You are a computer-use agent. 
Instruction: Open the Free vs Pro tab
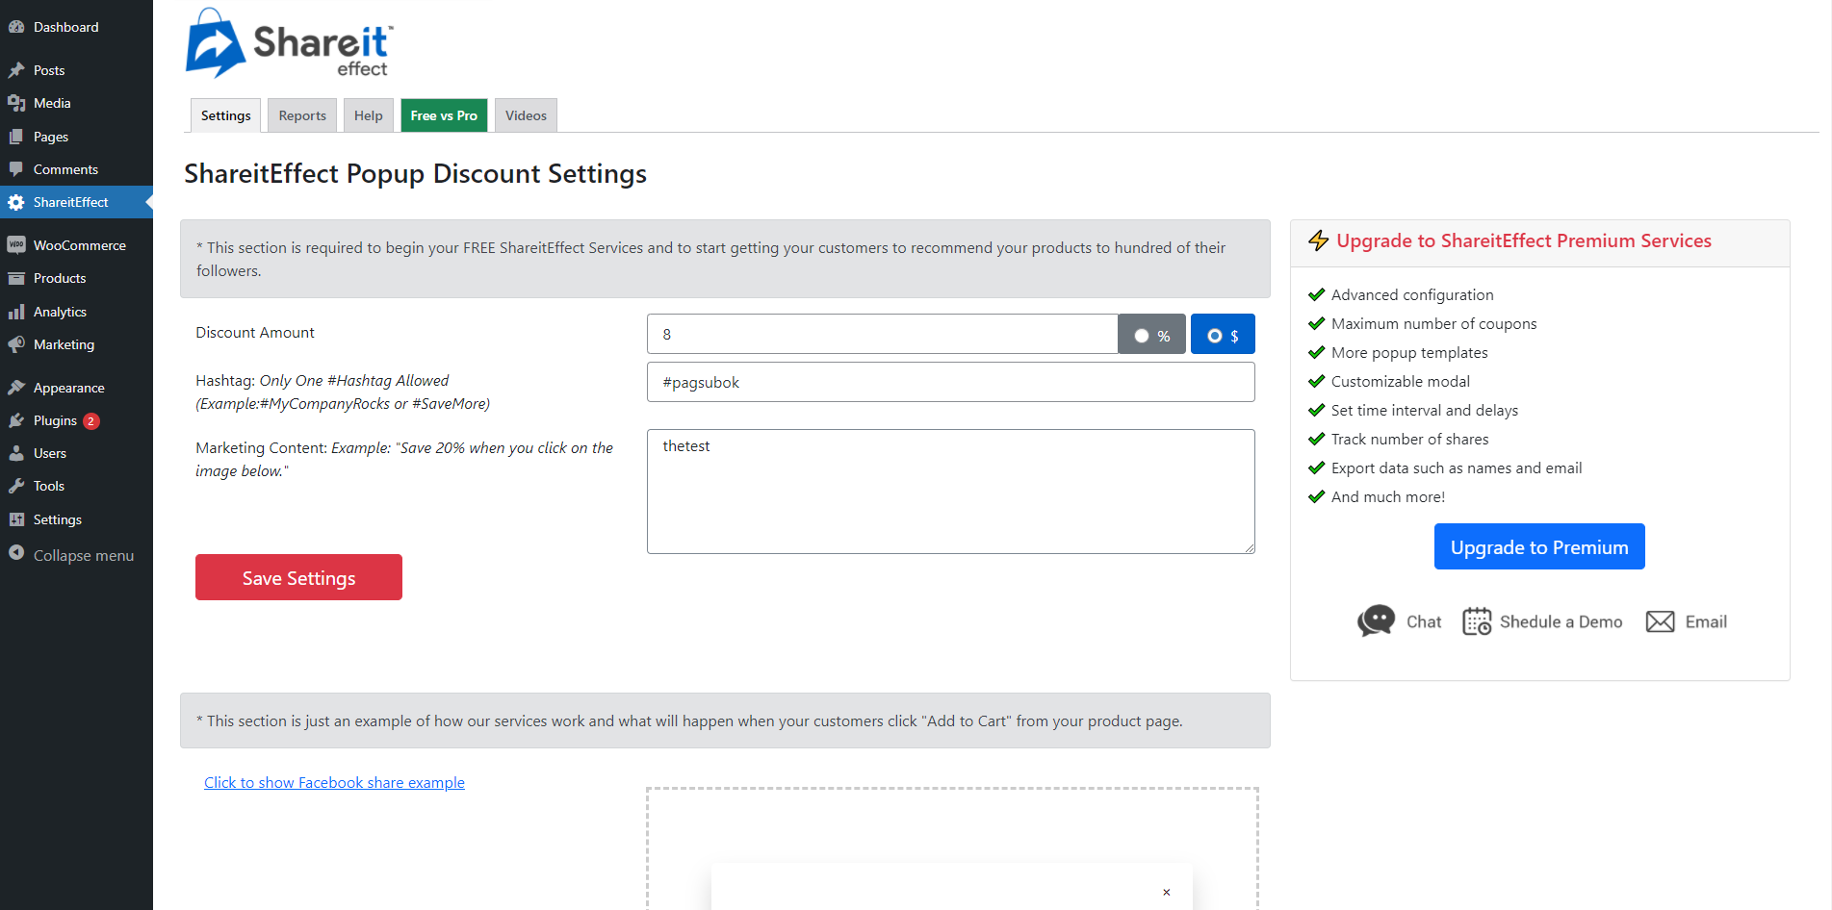point(444,115)
